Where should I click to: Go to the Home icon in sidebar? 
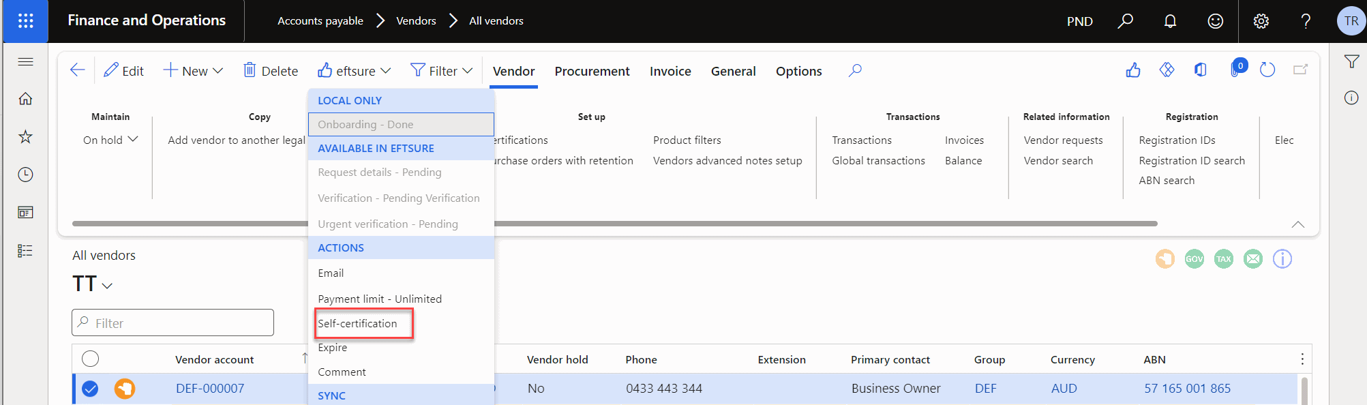point(25,99)
